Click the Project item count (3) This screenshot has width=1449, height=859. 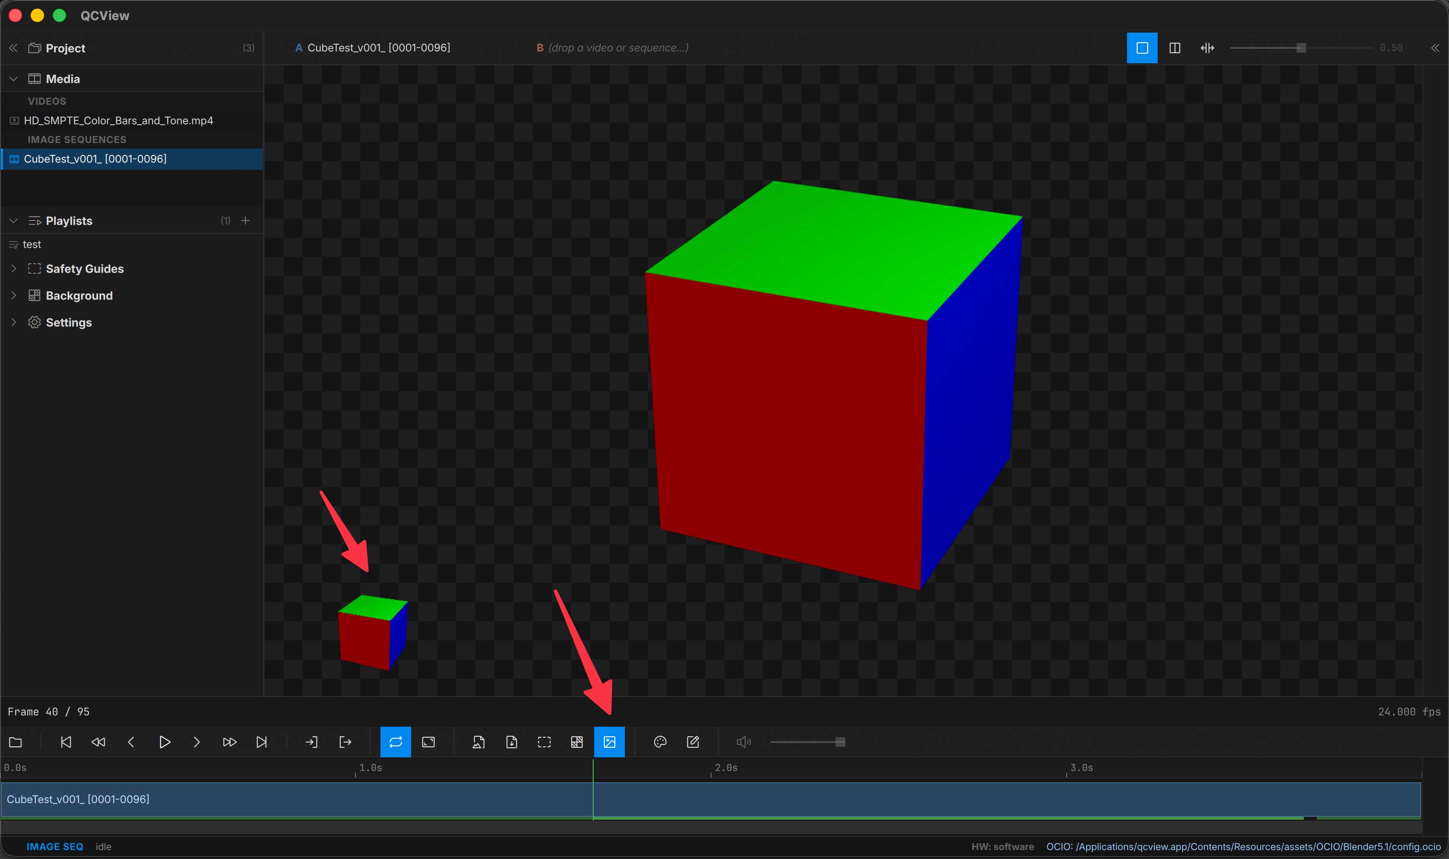tap(249, 48)
